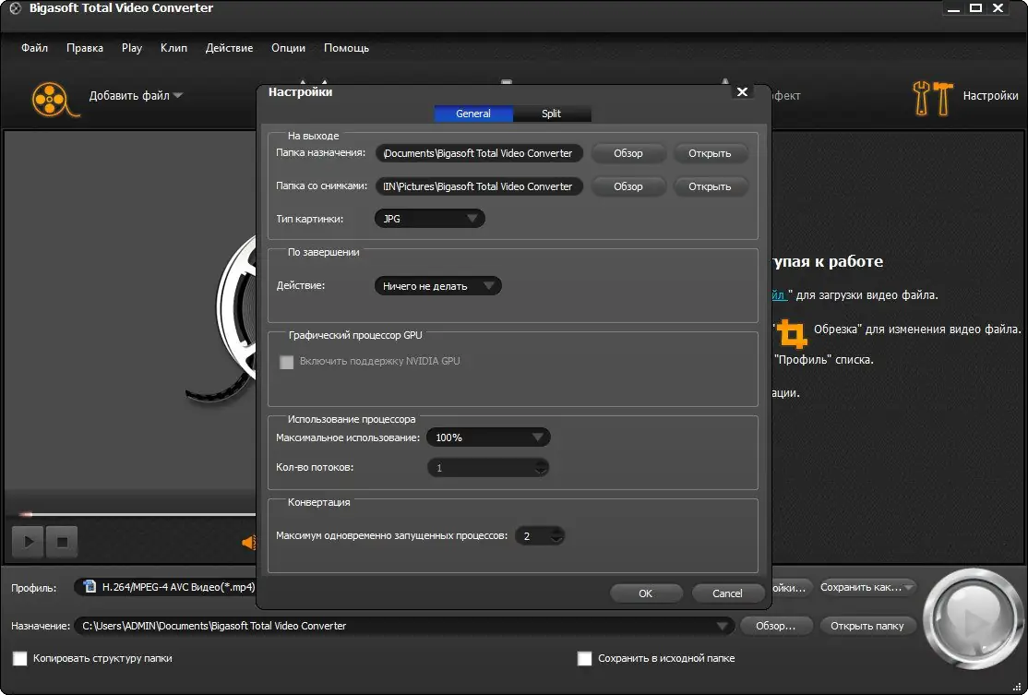
Task: Toggle Сохранить в исходной папке checkbox
Action: [584, 658]
